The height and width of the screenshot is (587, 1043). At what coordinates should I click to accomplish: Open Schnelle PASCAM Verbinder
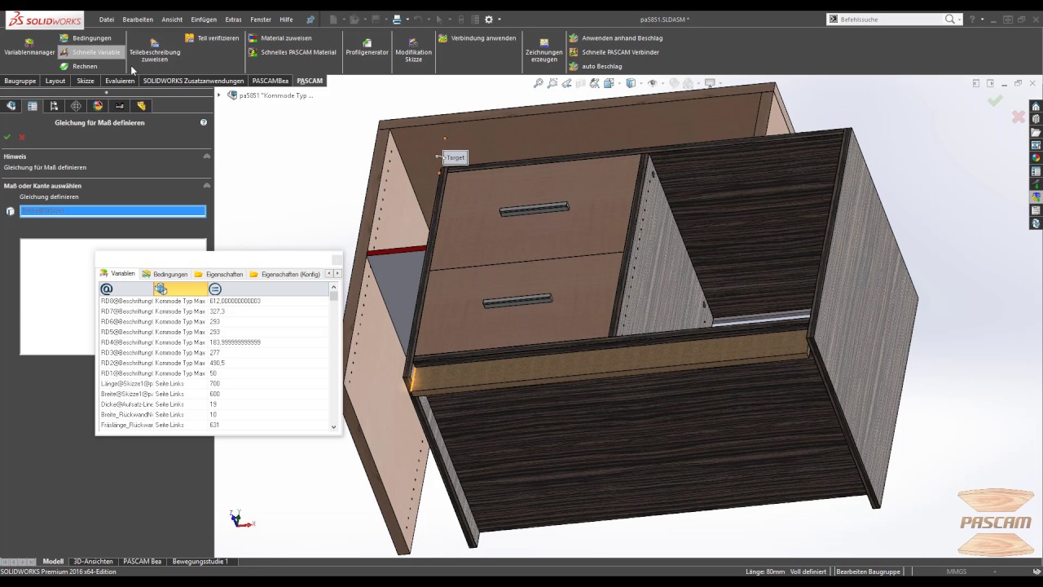614,52
